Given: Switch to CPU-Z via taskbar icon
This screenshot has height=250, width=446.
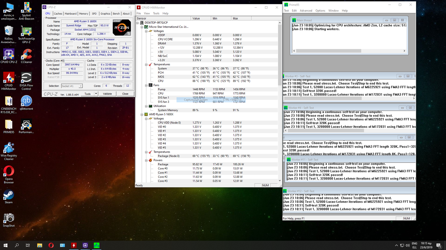Looking at the screenshot, I should (x=85, y=245).
